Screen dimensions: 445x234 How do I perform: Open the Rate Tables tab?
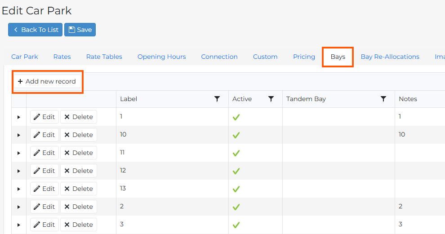click(x=104, y=57)
